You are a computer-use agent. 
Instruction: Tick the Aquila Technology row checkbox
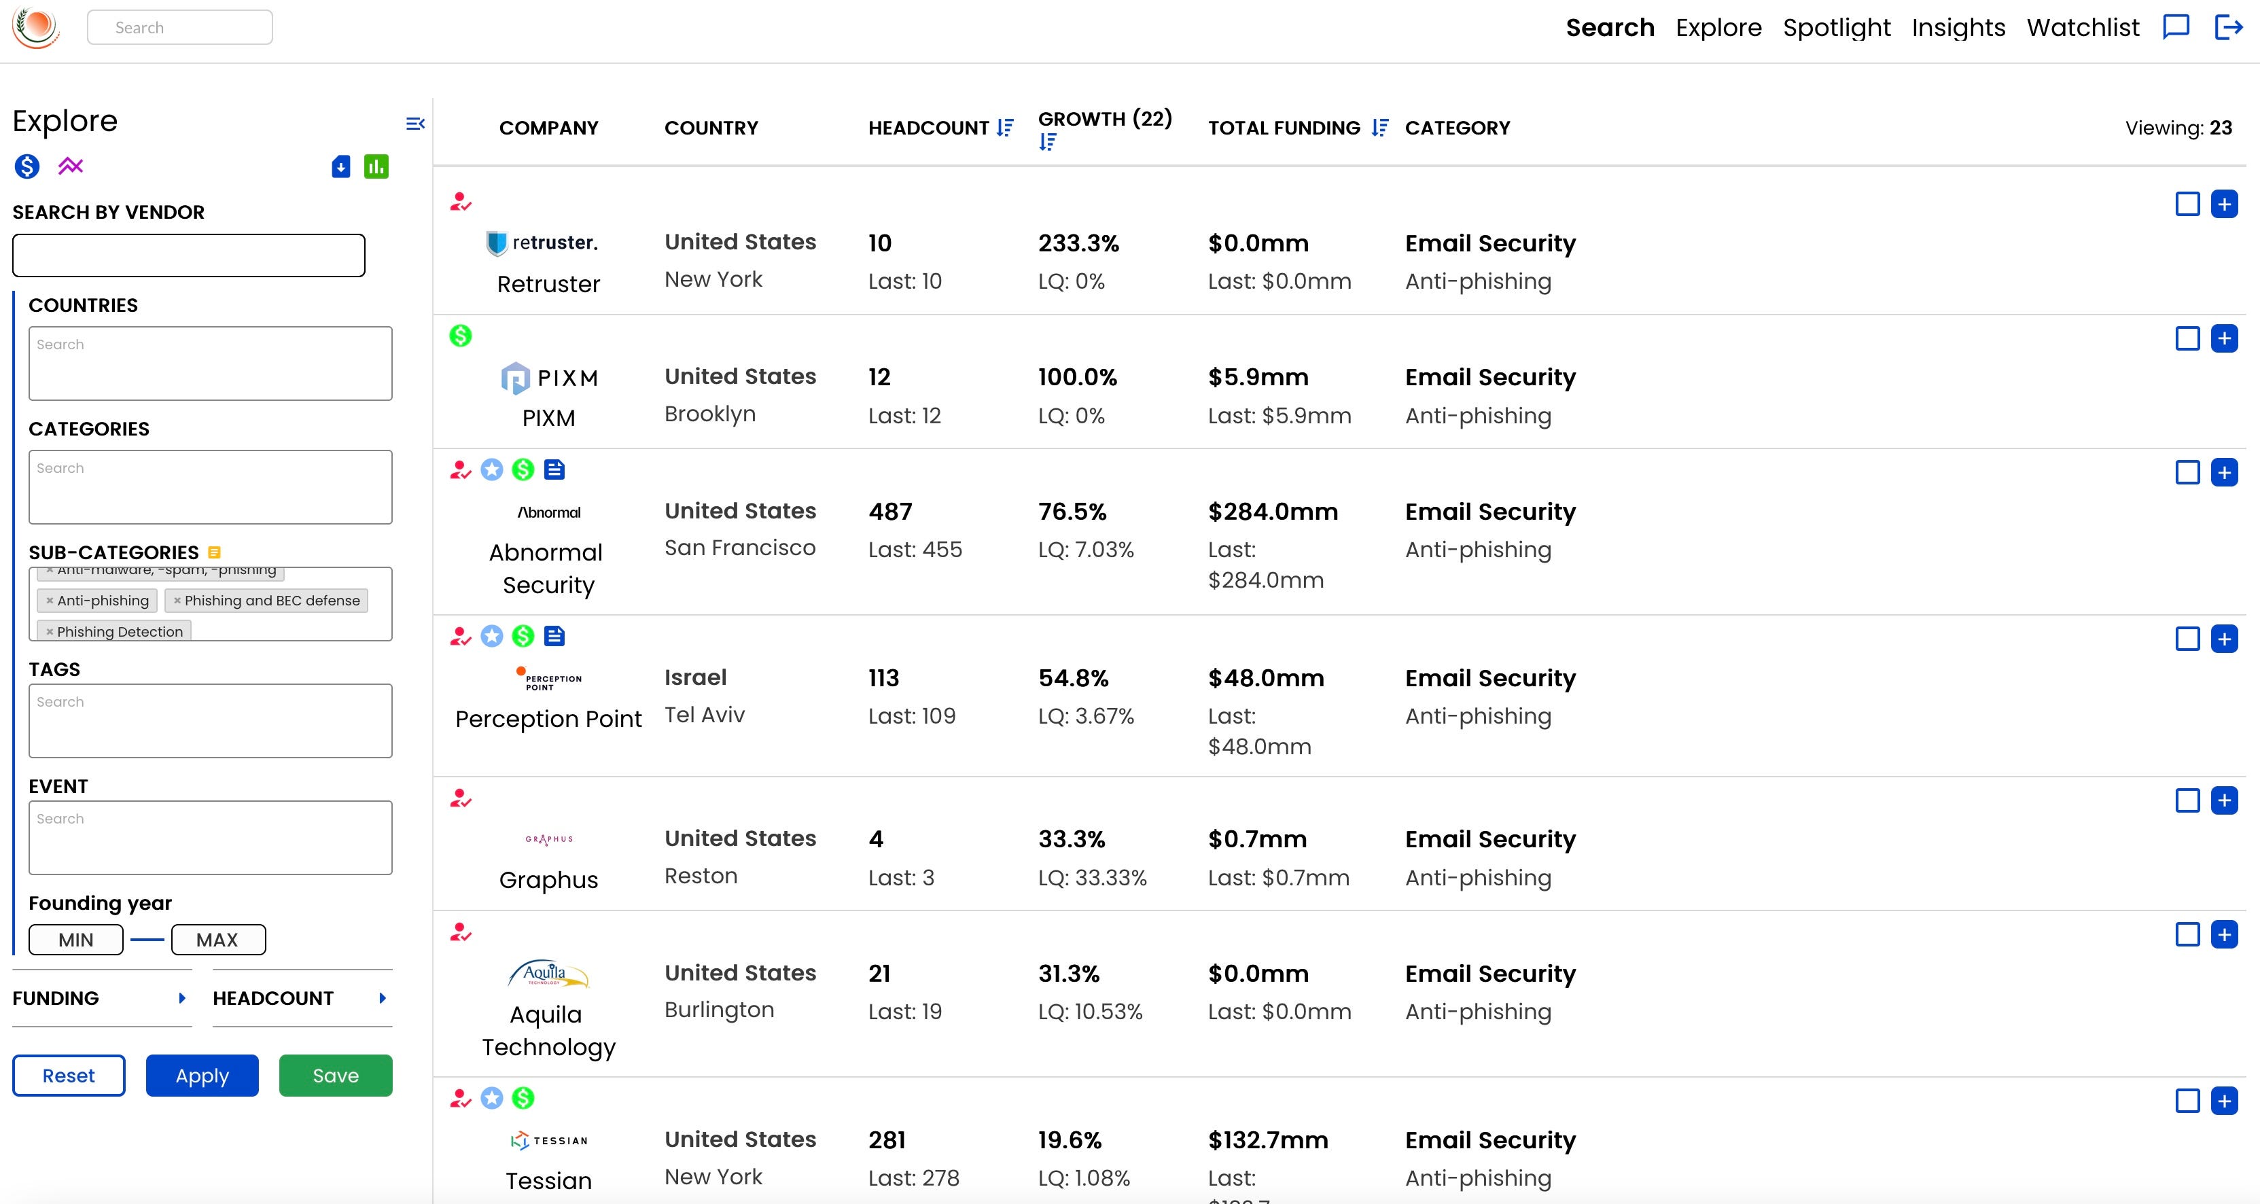click(x=2188, y=934)
